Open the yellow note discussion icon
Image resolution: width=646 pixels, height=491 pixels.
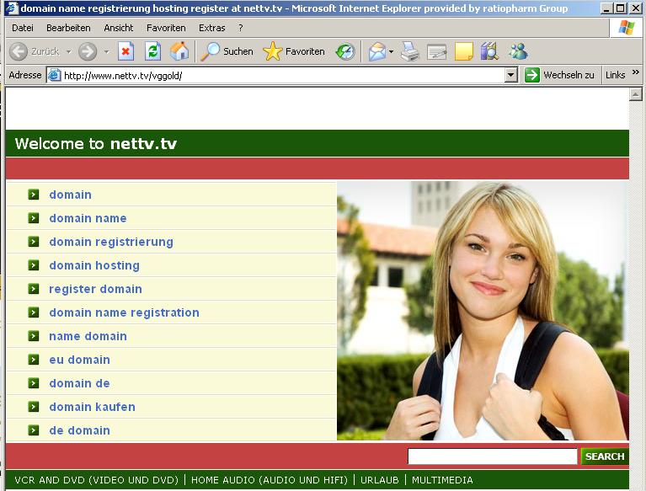pyautogui.click(x=463, y=51)
